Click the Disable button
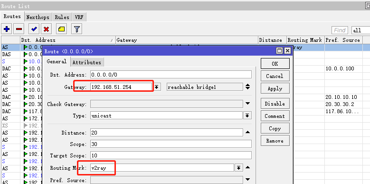This screenshot has width=370, height=184. pos(275,104)
